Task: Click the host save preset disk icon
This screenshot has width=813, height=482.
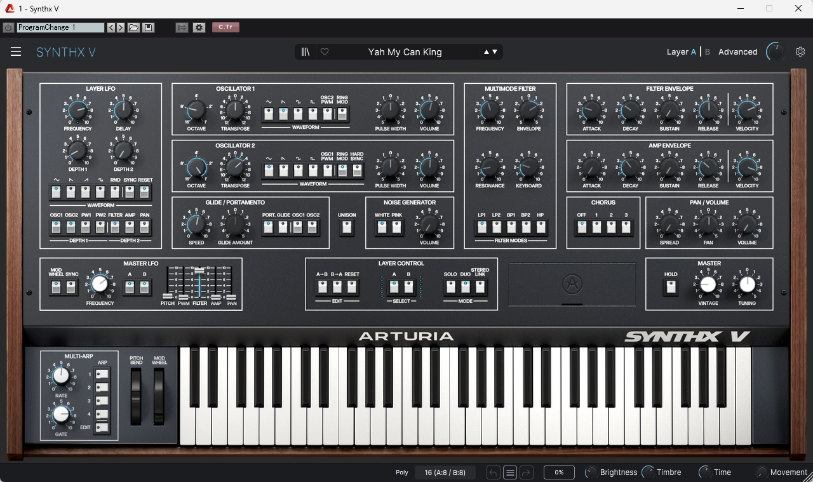Action: pyautogui.click(x=148, y=27)
